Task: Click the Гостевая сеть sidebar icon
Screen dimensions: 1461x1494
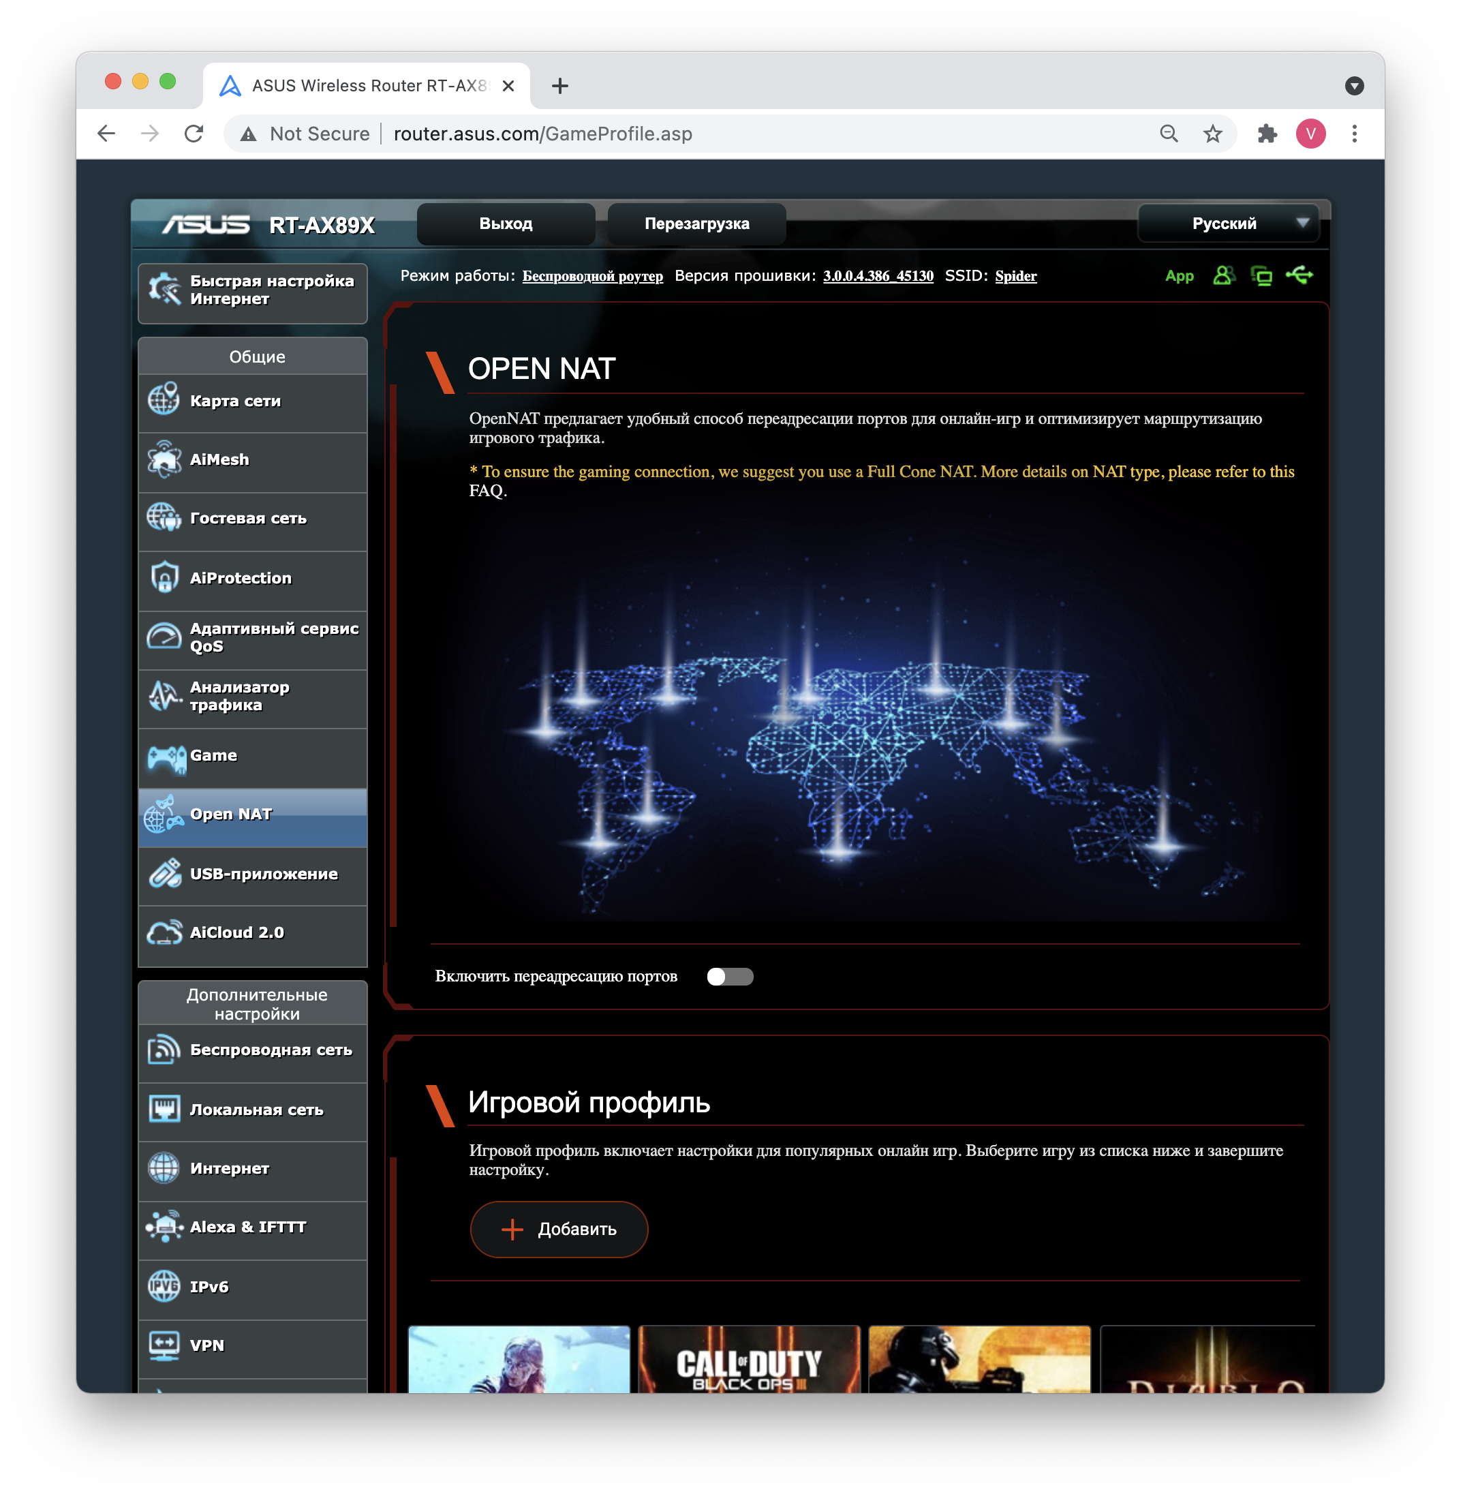Action: point(164,518)
